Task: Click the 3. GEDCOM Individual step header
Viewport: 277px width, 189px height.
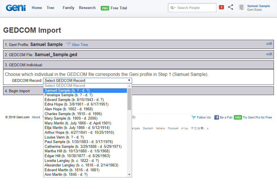Action: coord(138,65)
